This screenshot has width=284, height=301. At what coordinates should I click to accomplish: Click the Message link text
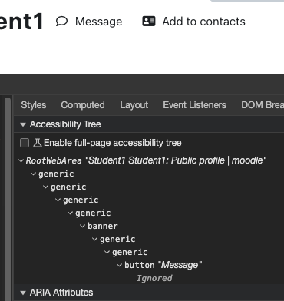(x=98, y=21)
